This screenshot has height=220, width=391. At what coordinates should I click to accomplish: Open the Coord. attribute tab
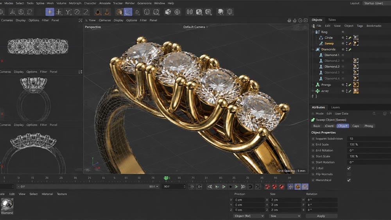point(329,126)
